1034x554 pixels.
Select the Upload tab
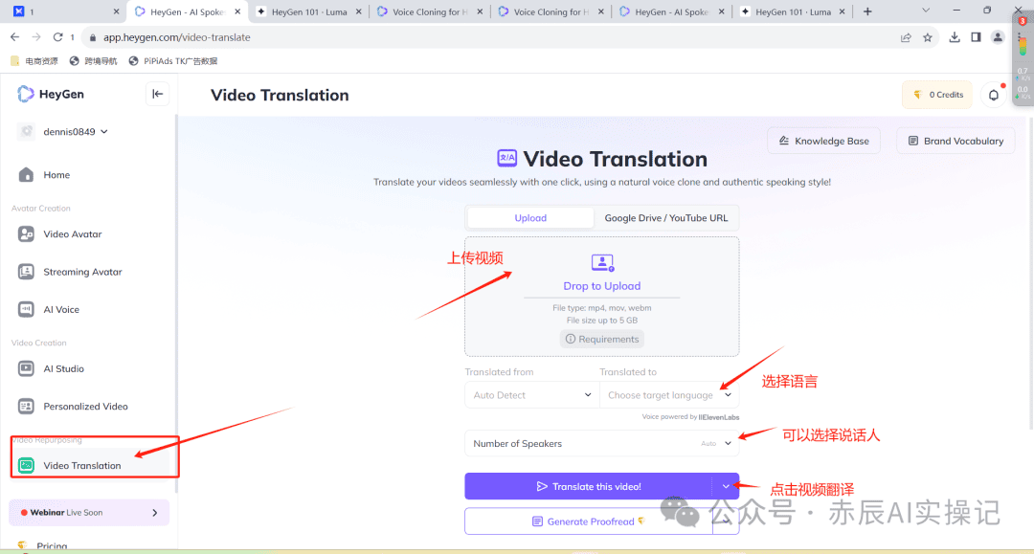pos(530,218)
